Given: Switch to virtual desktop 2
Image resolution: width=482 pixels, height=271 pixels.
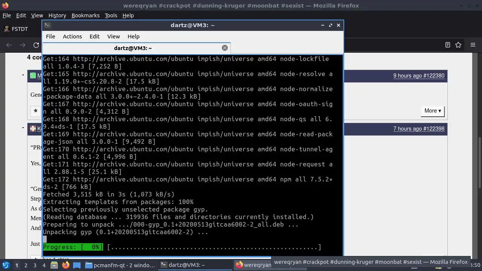Looking at the screenshot, I should [26, 265].
